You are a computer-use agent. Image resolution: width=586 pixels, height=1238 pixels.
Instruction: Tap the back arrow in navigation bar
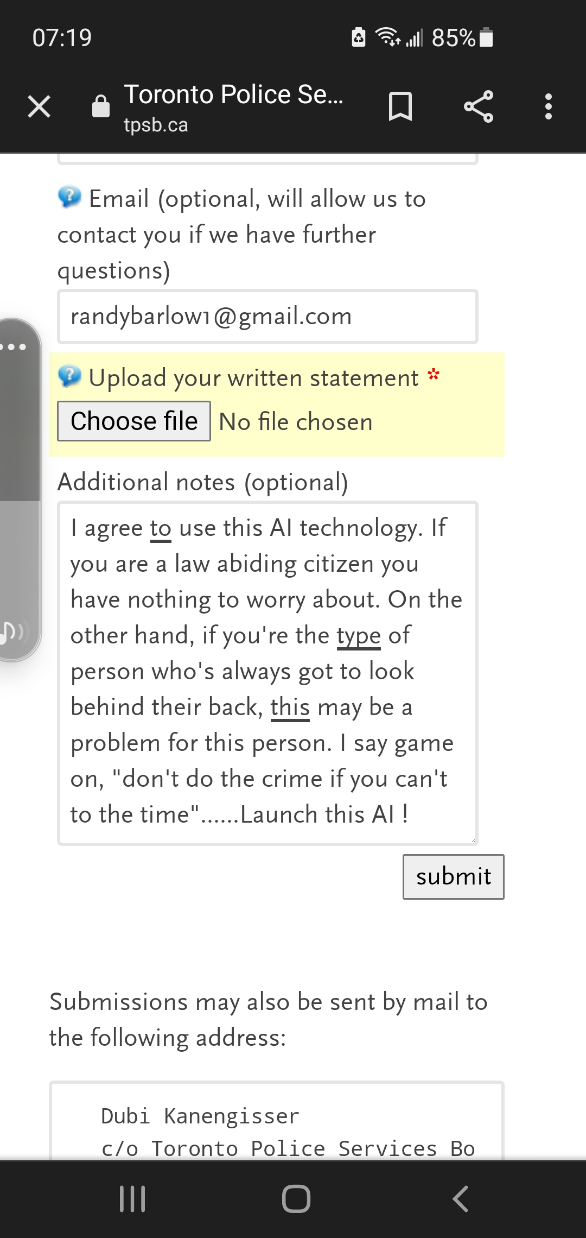[x=460, y=1199]
